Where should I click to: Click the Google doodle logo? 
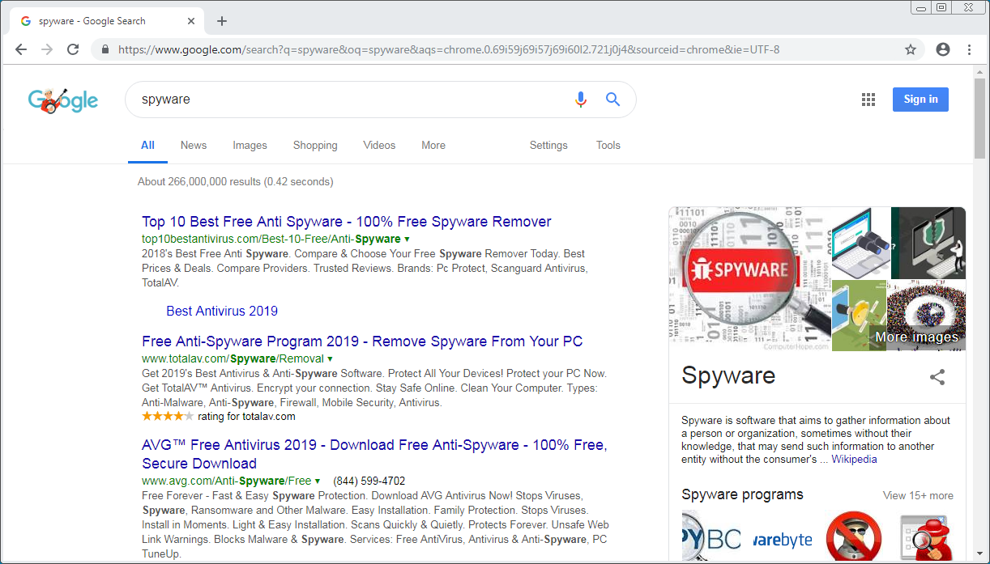coord(62,100)
